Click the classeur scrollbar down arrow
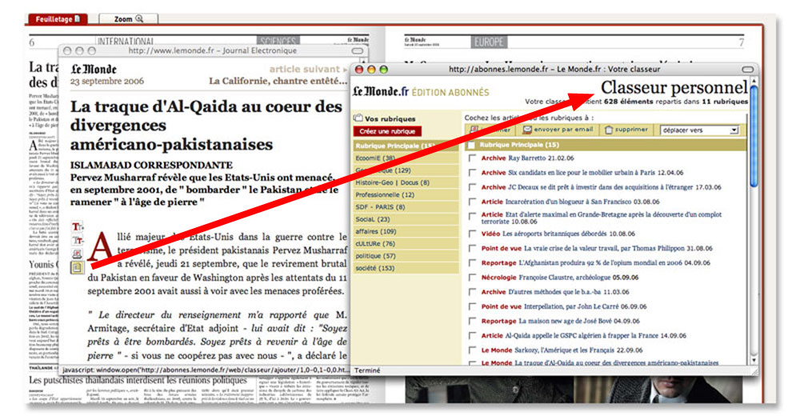800x416 pixels. 754,360
